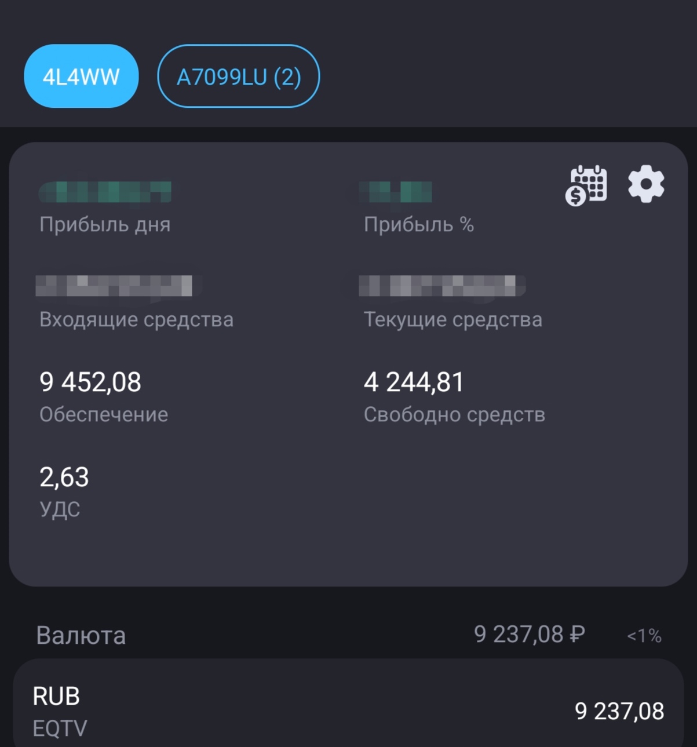Tap the <1% currency share indicator

pos(644,636)
